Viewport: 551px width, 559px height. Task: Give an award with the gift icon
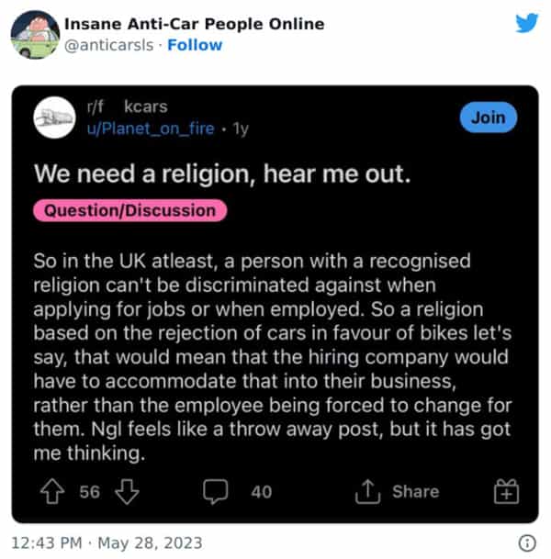pos(506,492)
